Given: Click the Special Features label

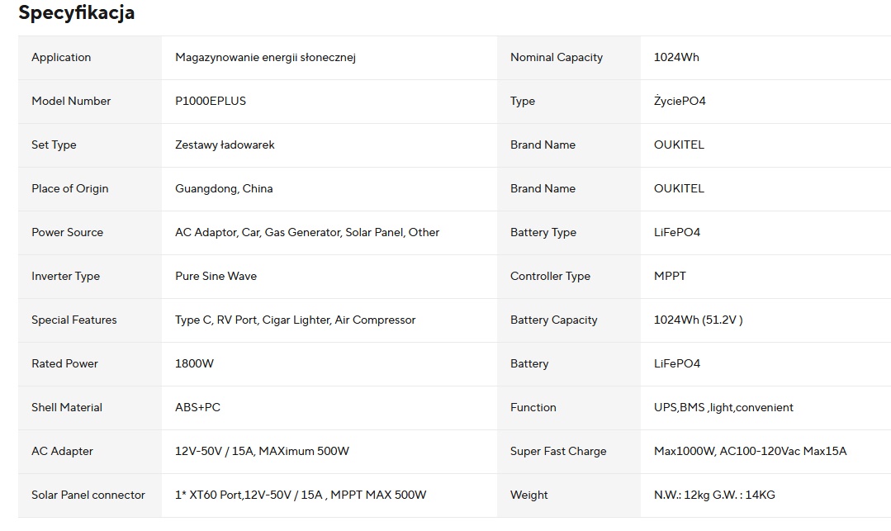Looking at the screenshot, I should pos(74,320).
